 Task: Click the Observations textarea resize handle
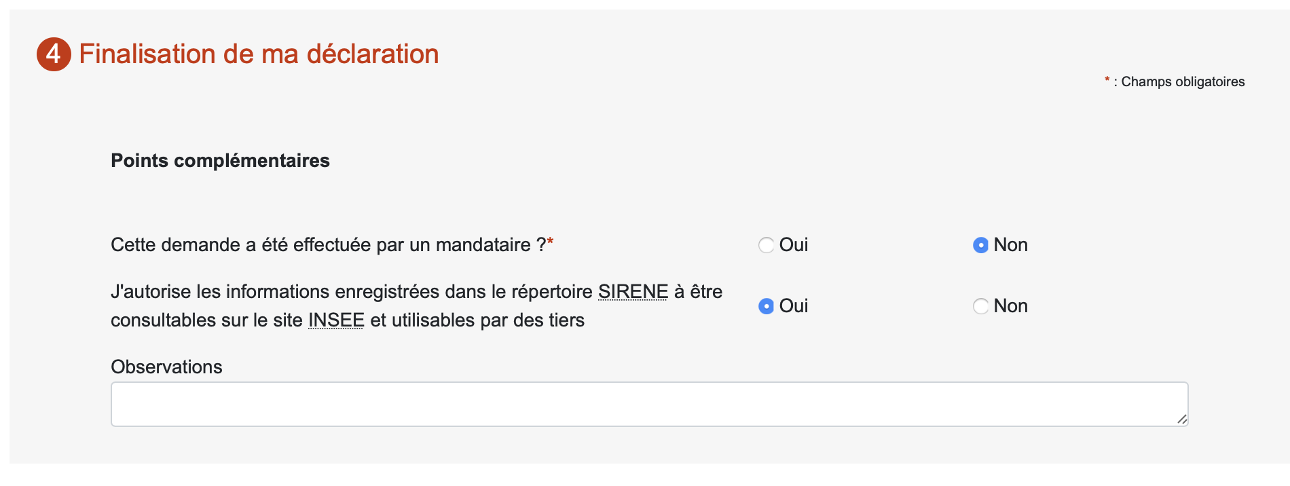(1181, 419)
